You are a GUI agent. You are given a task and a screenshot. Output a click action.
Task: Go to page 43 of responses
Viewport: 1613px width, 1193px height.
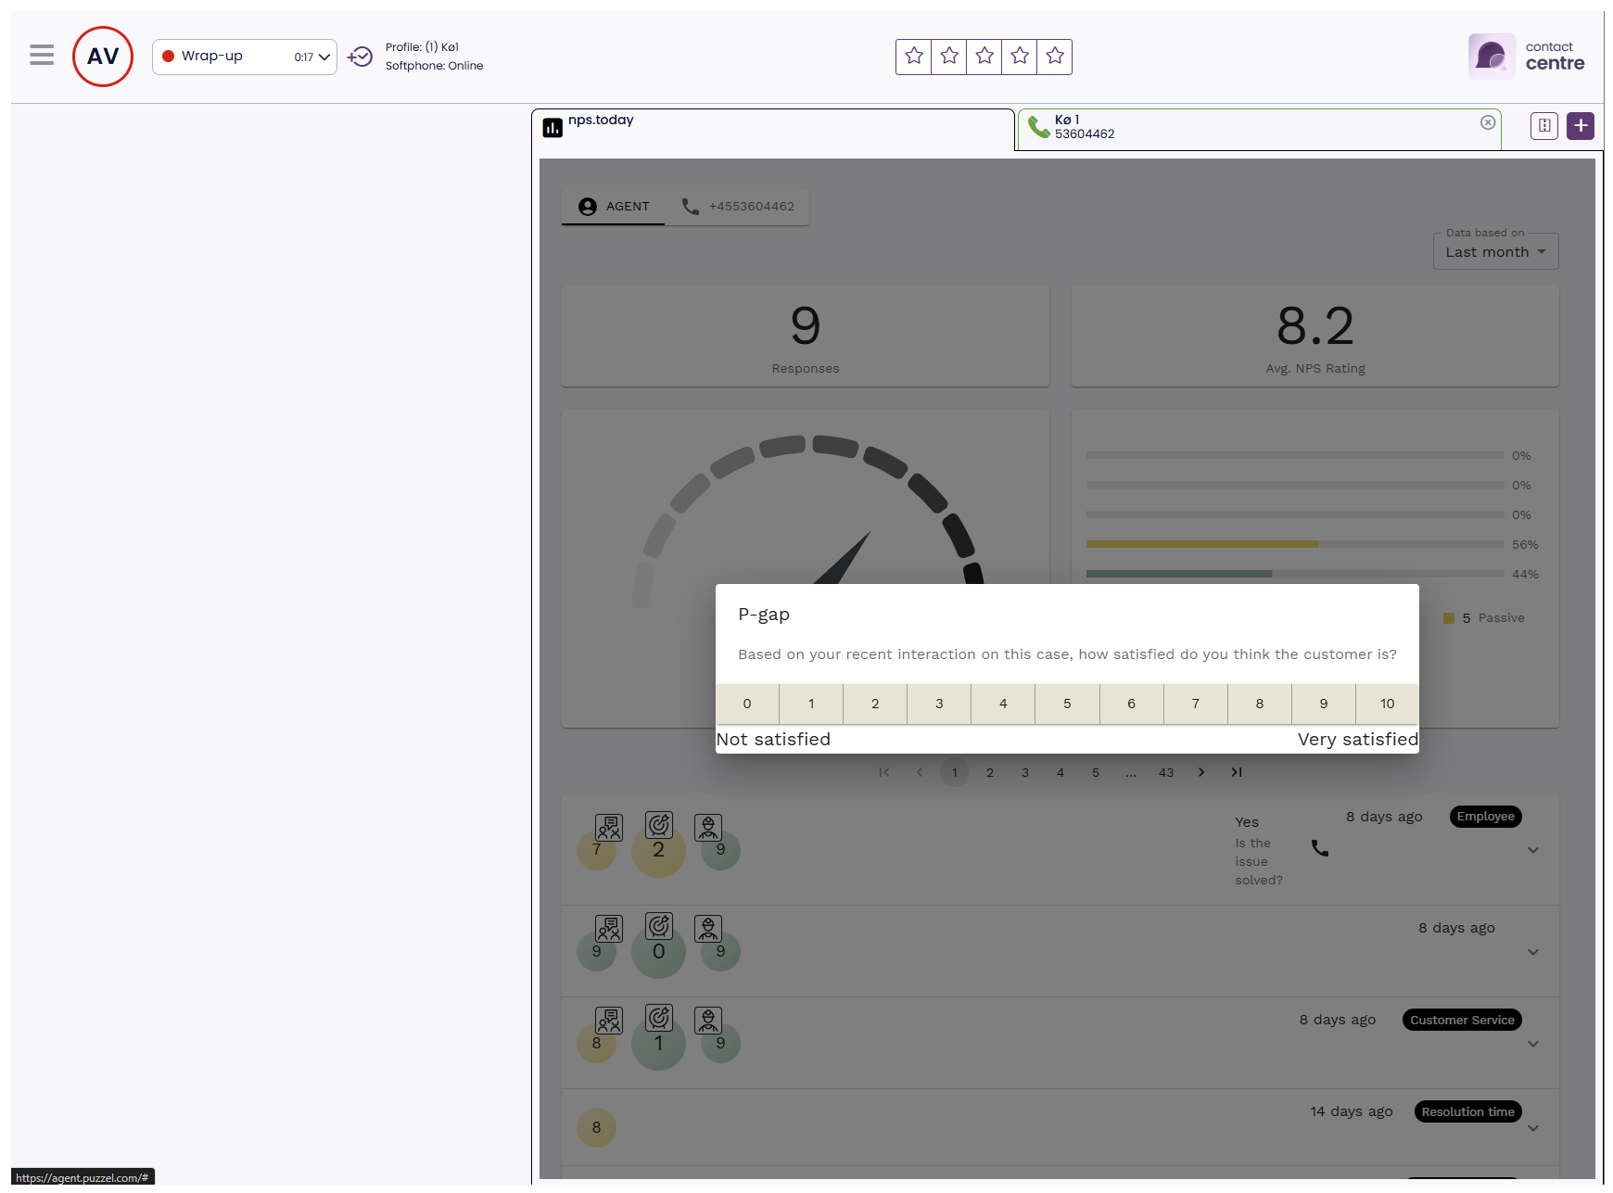point(1165,772)
